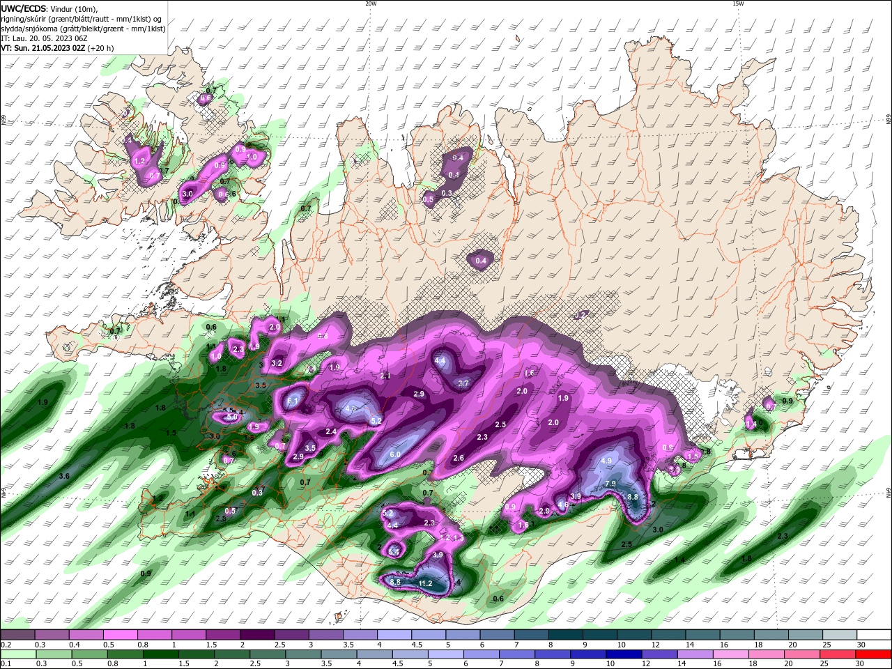Image resolution: width=892 pixels, height=669 pixels.
Task: Select the white snow legend swatch at 30
Action: (874, 635)
